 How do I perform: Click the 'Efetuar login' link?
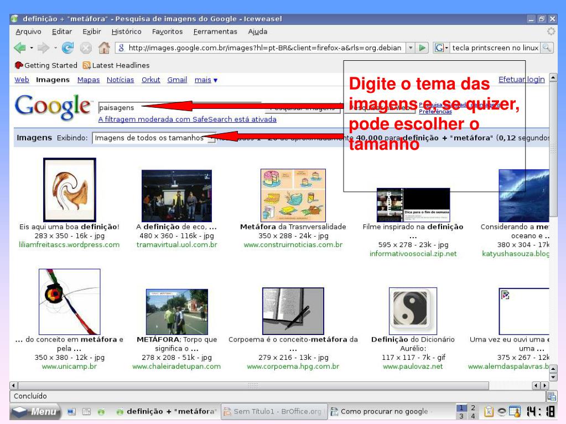tap(522, 79)
